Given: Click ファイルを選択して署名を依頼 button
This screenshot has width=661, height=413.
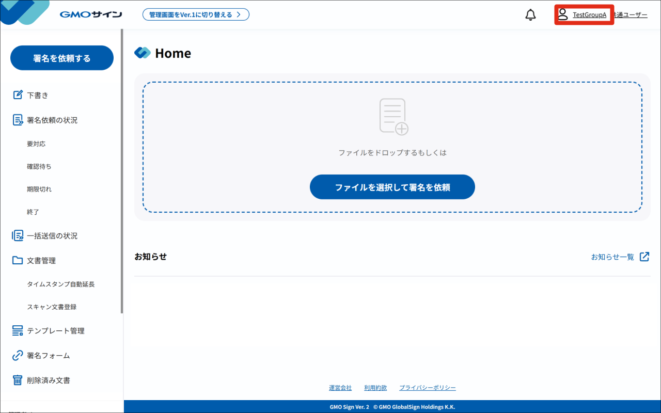Looking at the screenshot, I should tap(392, 187).
